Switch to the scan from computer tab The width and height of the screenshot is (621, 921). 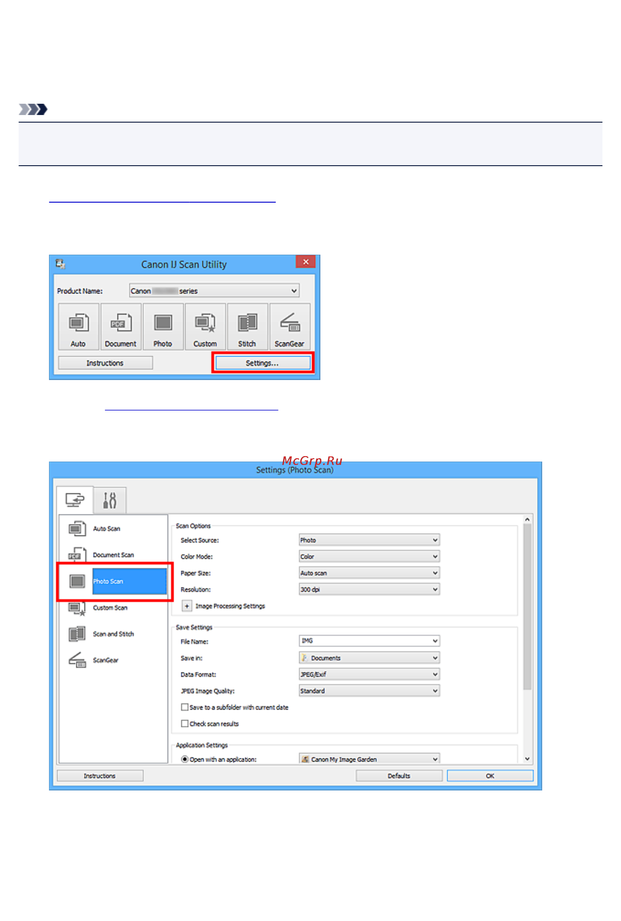[75, 500]
